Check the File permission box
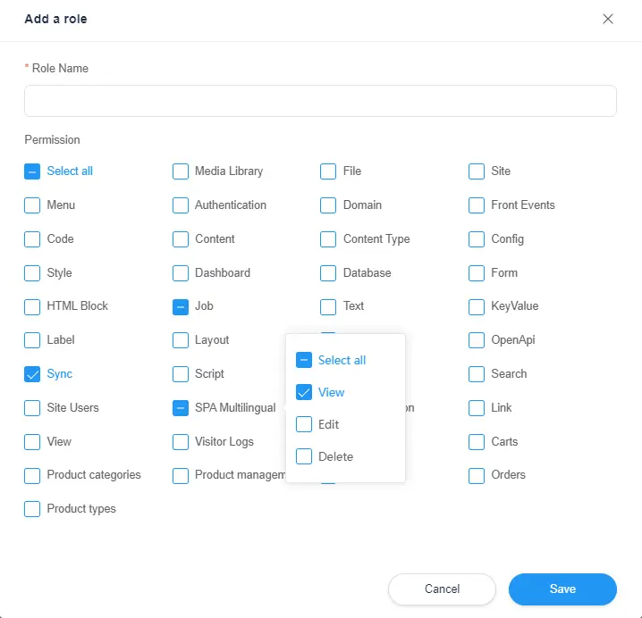The width and height of the screenshot is (642, 618). pyautogui.click(x=328, y=171)
